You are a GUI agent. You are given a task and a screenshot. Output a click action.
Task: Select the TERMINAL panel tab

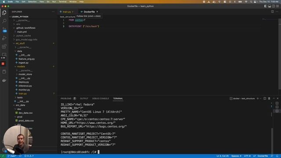click(x=118, y=98)
